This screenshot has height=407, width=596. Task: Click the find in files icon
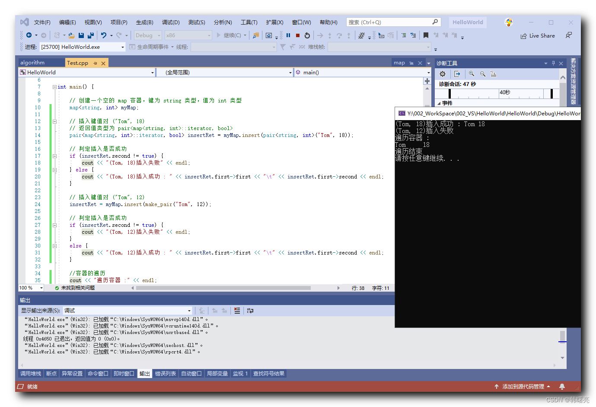pos(256,35)
